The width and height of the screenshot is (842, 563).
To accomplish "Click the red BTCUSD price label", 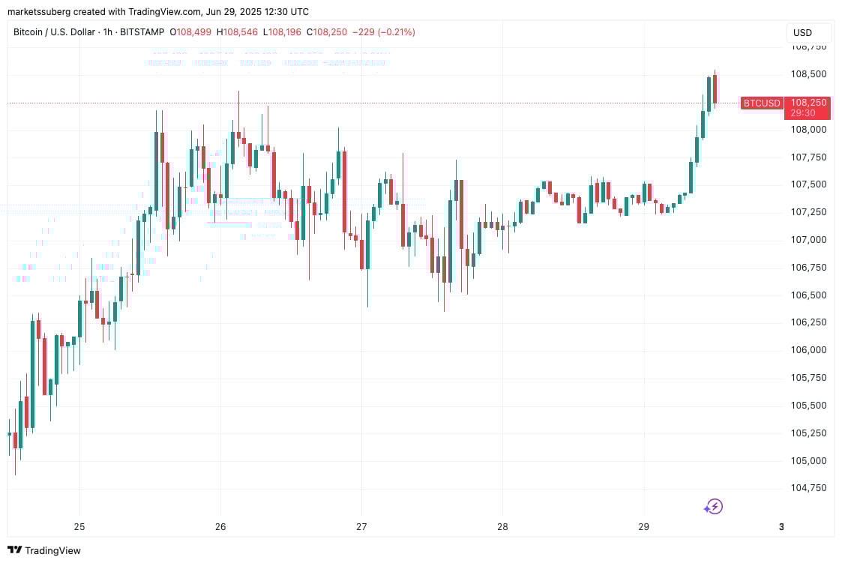I will coord(761,103).
